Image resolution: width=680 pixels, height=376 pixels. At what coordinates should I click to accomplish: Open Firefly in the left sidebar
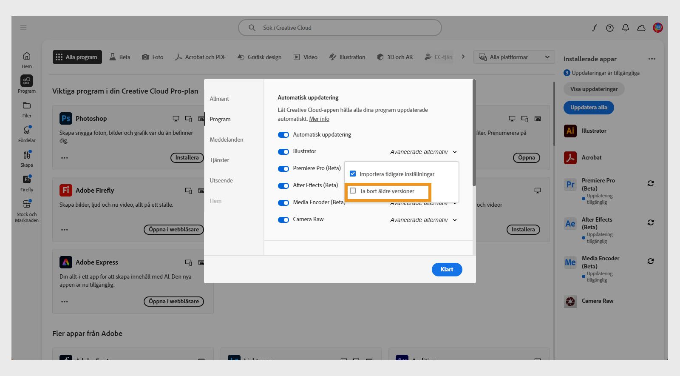(x=27, y=183)
